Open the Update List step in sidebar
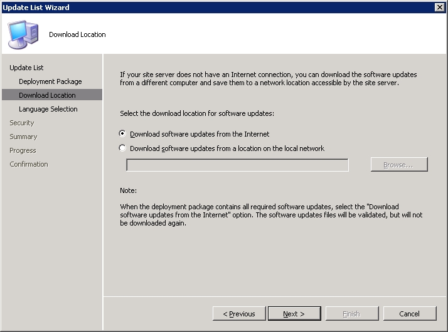Viewport: 448px width, 332px height. [x=26, y=68]
